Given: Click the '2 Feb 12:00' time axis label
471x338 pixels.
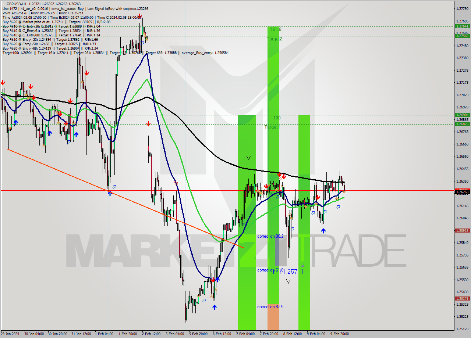Looking at the screenshot, I should click(151, 334).
